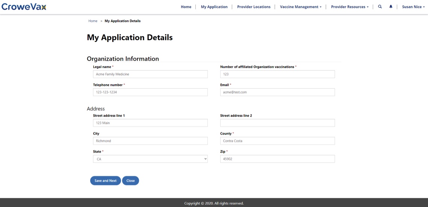Expand the Vaccine Management menu

301,7
